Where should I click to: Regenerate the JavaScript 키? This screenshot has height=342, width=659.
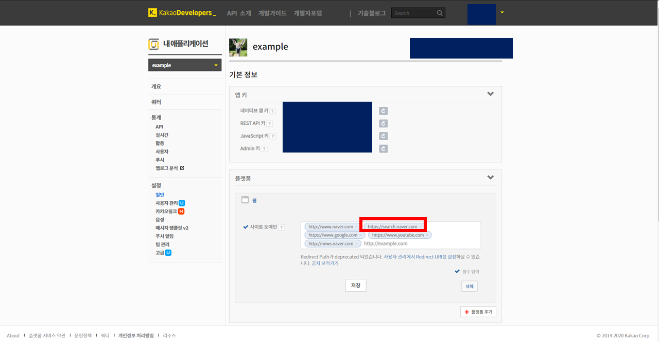pos(383,136)
